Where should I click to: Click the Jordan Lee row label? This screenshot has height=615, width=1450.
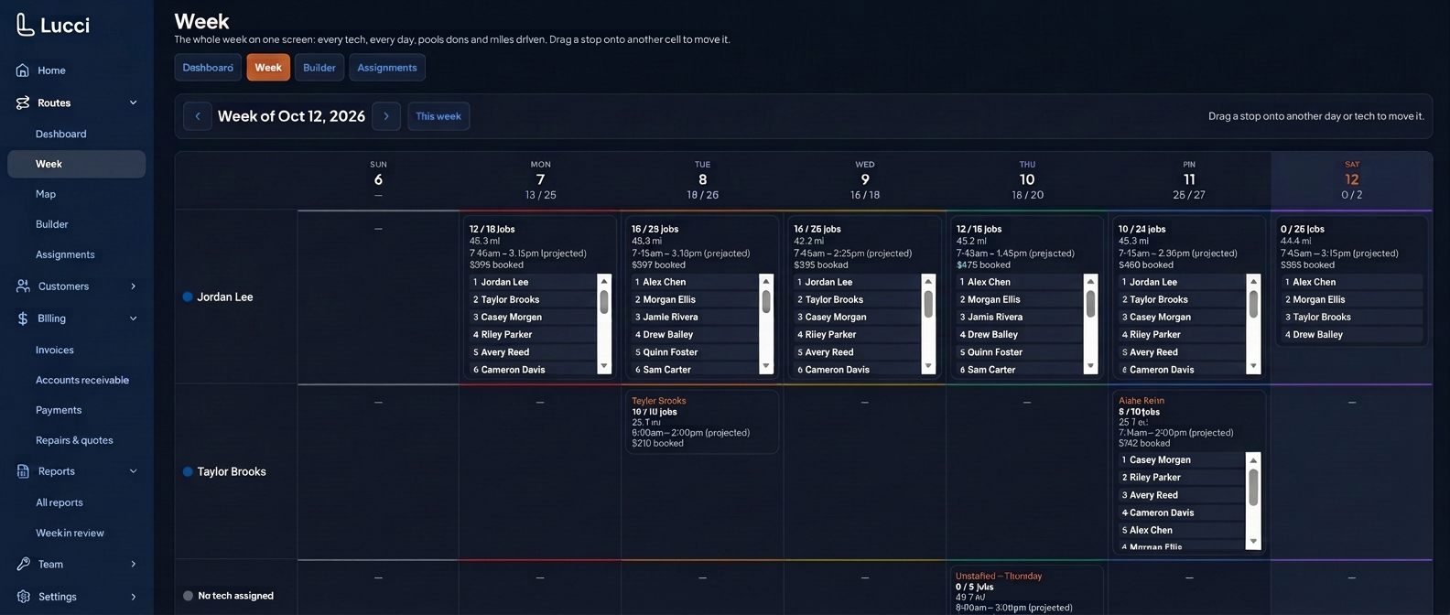coord(225,297)
